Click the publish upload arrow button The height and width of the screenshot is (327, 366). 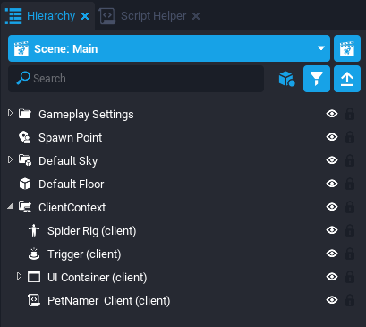click(347, 79)
